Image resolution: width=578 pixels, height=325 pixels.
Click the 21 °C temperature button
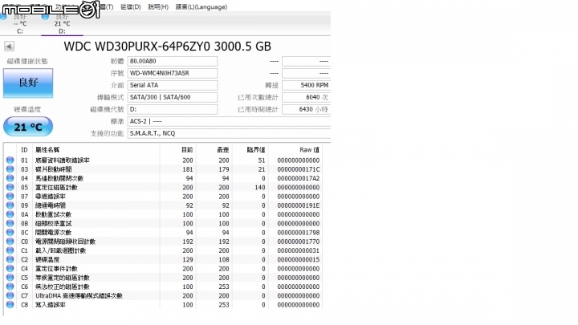coord(28,127)
